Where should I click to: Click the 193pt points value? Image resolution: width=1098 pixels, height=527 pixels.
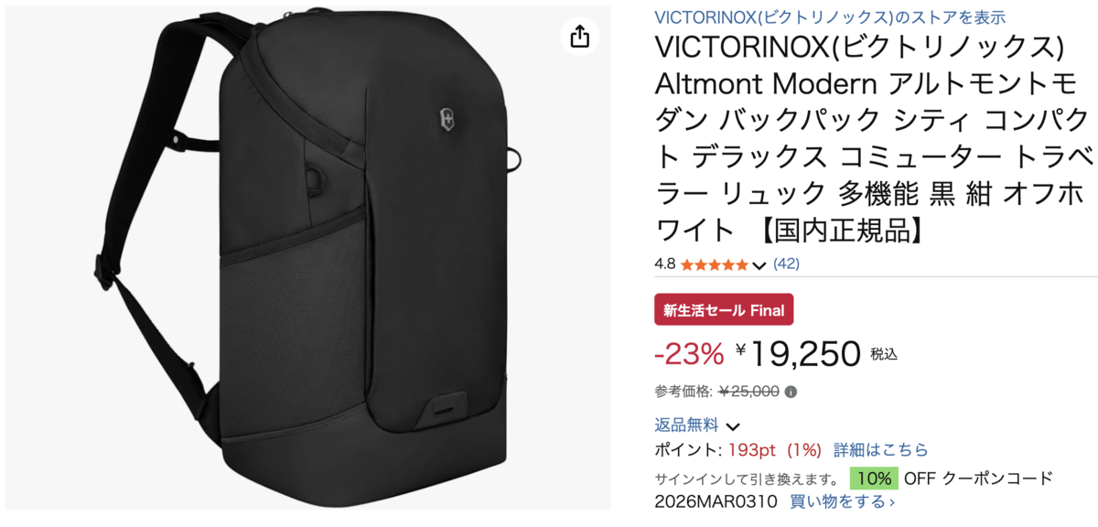click(x=753, y=450)
